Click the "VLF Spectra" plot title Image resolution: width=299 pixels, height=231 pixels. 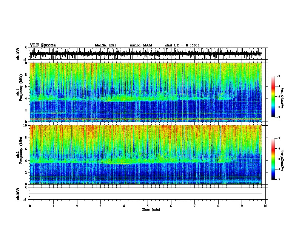(x=43, y=45)
